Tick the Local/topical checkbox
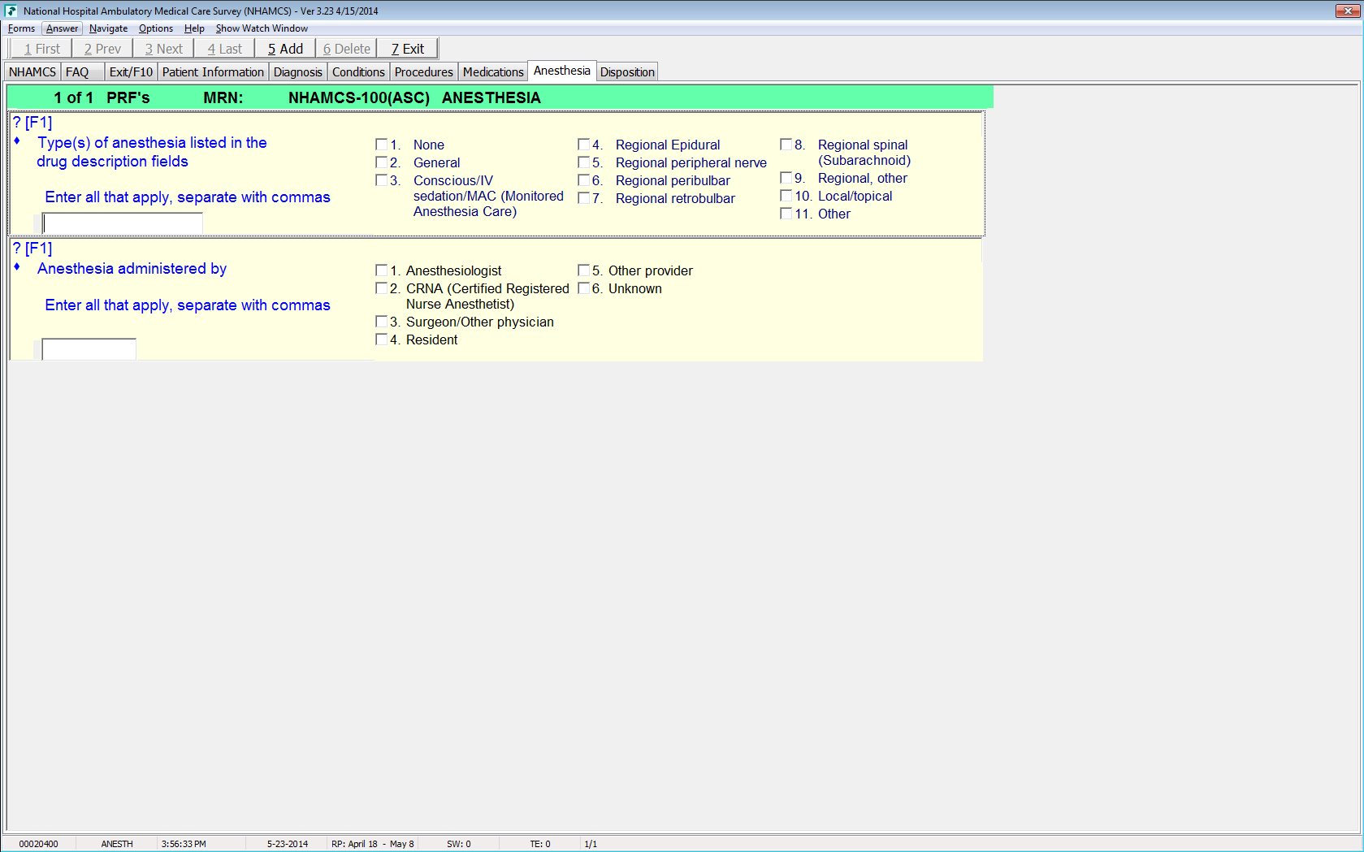This screenshot has width=1364, height=852. click(x=786, y=196)
